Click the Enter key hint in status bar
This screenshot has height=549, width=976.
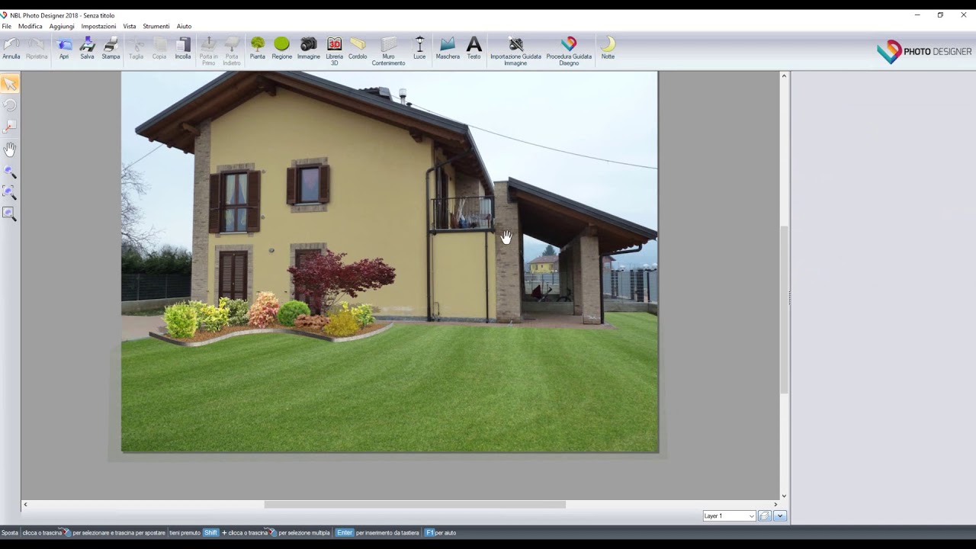(x=345, y=533)
